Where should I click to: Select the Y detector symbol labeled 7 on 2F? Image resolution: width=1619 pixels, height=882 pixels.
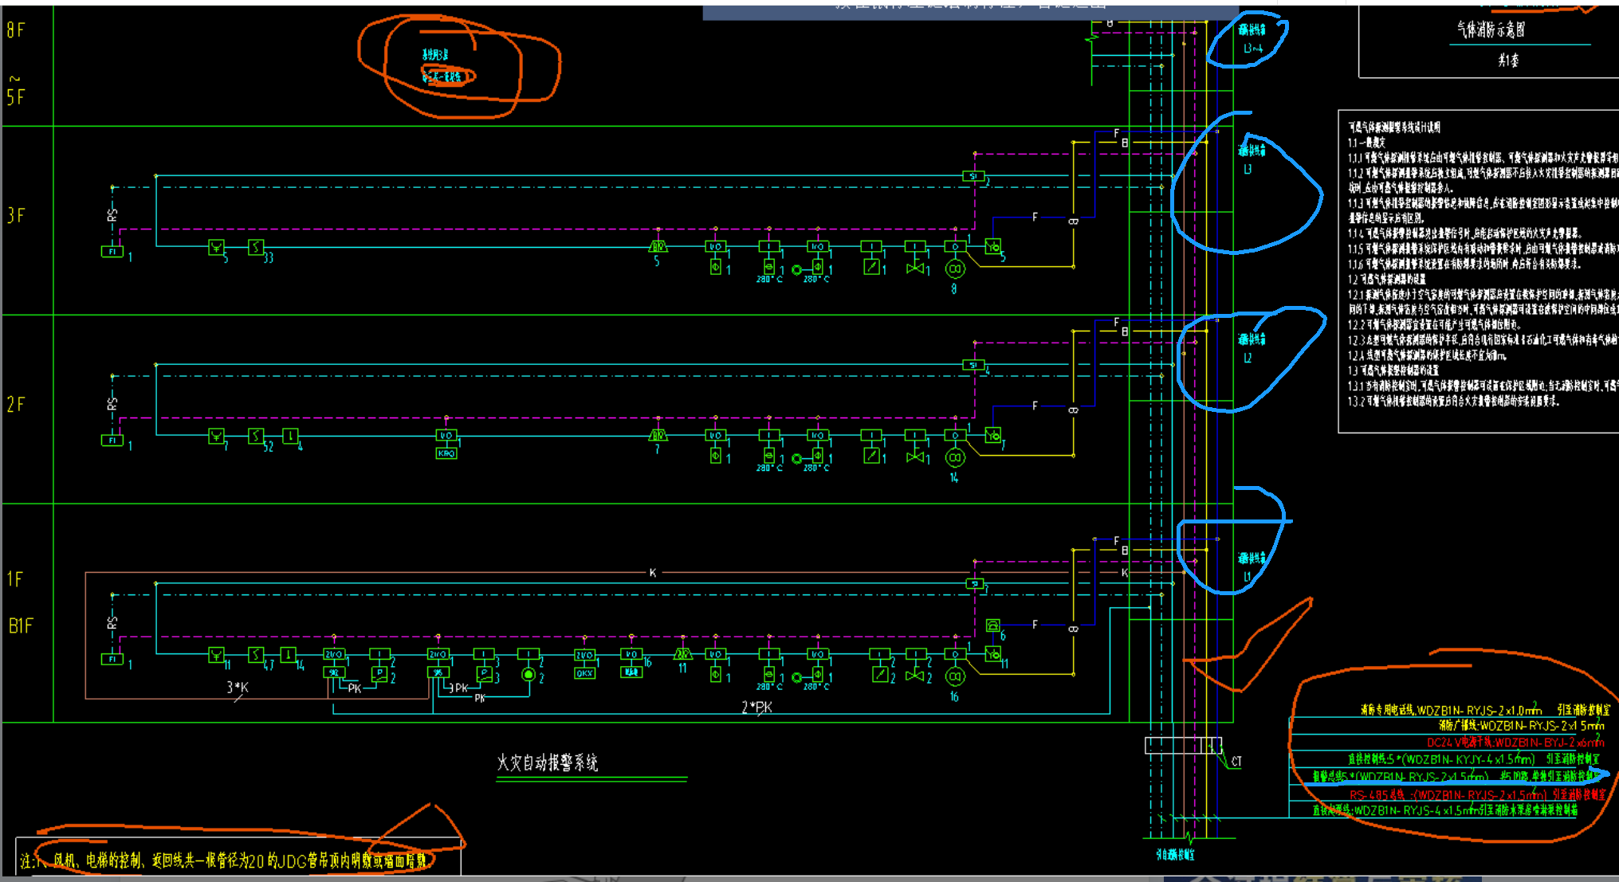(x=216, y=436)
